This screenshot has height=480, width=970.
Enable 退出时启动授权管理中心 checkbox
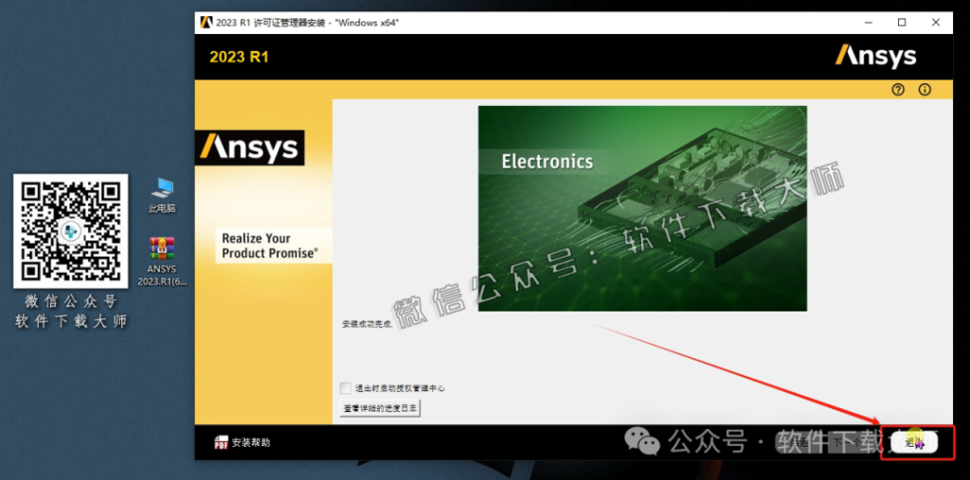(x=345, y=388)
